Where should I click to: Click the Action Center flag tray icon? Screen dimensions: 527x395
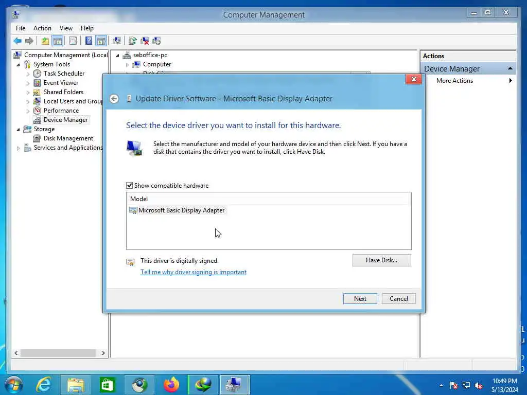[x=454, y=386]
